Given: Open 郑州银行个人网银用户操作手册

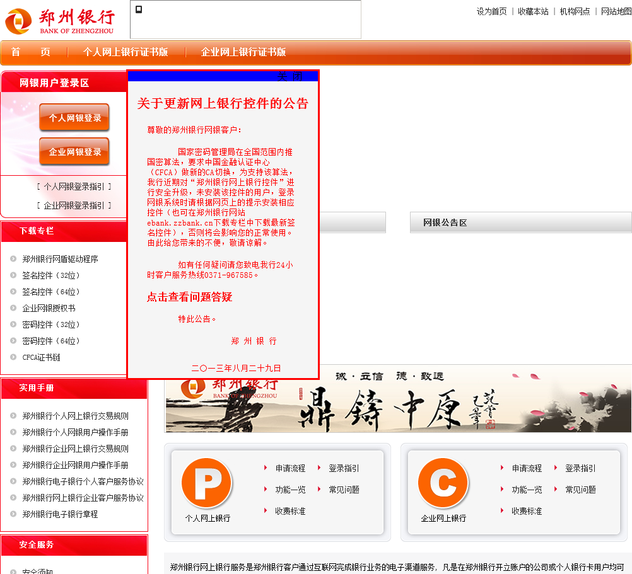Looking at the screenshot, I should click(75, 432).
